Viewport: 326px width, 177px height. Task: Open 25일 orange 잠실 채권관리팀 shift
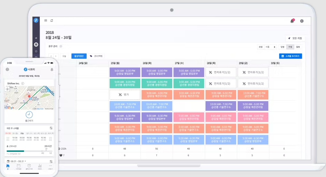(125, 128)
